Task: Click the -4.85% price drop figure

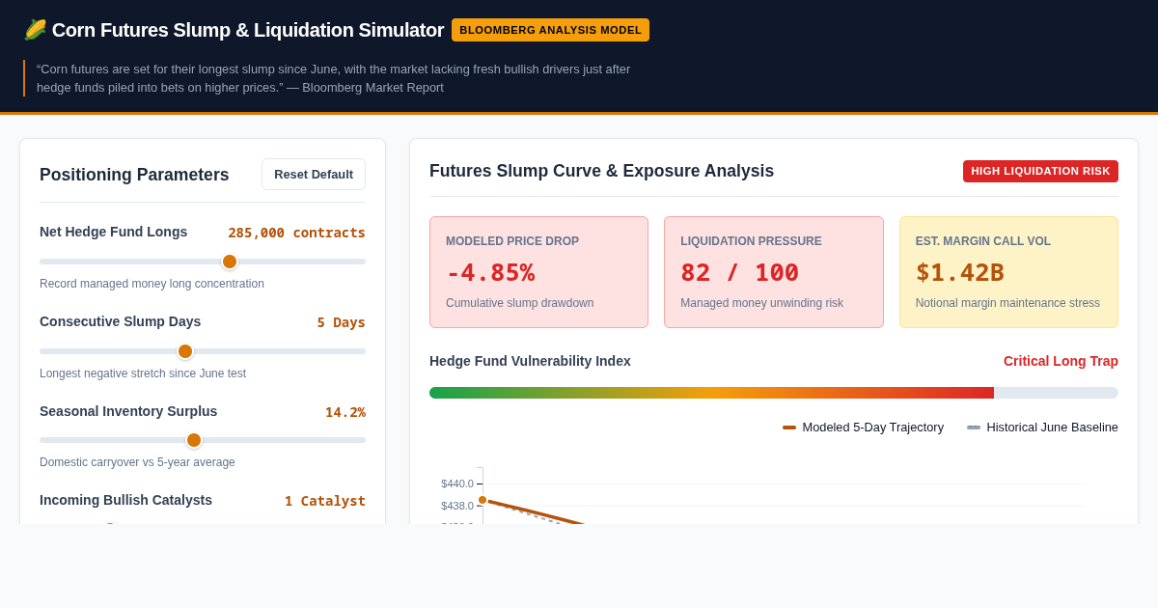Action: [490, 272]
